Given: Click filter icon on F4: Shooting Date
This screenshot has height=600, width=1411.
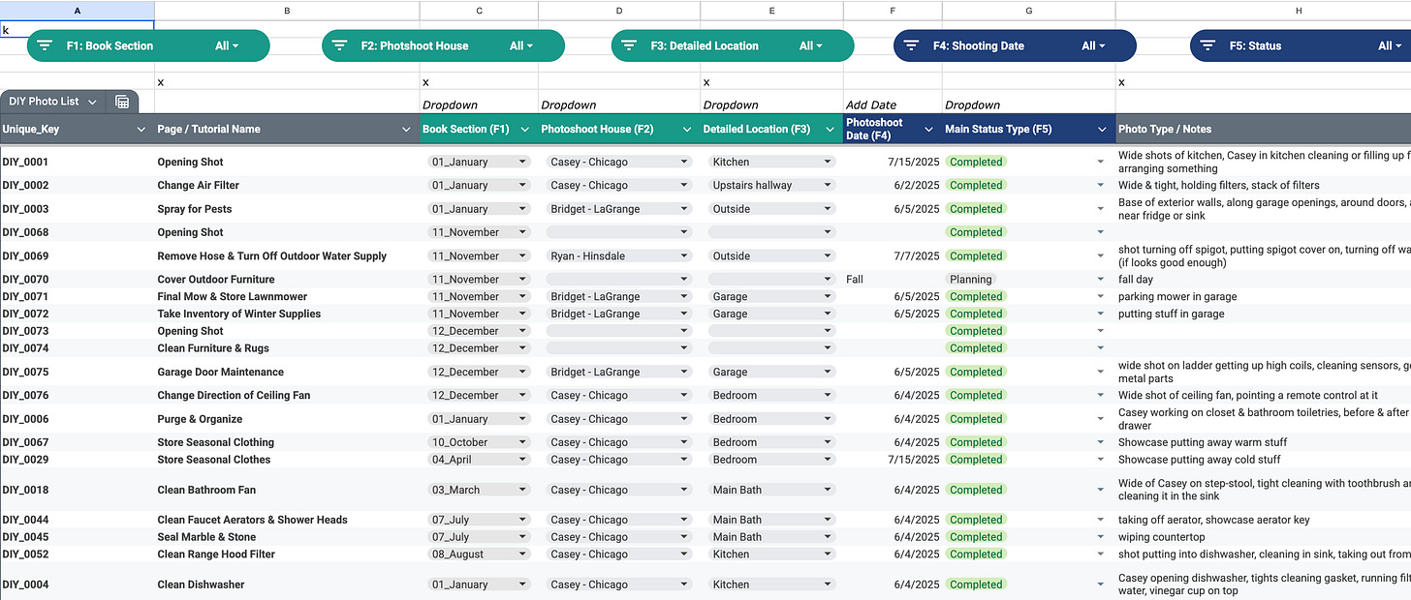Looking at the screenshot, I should click(911, 45).
